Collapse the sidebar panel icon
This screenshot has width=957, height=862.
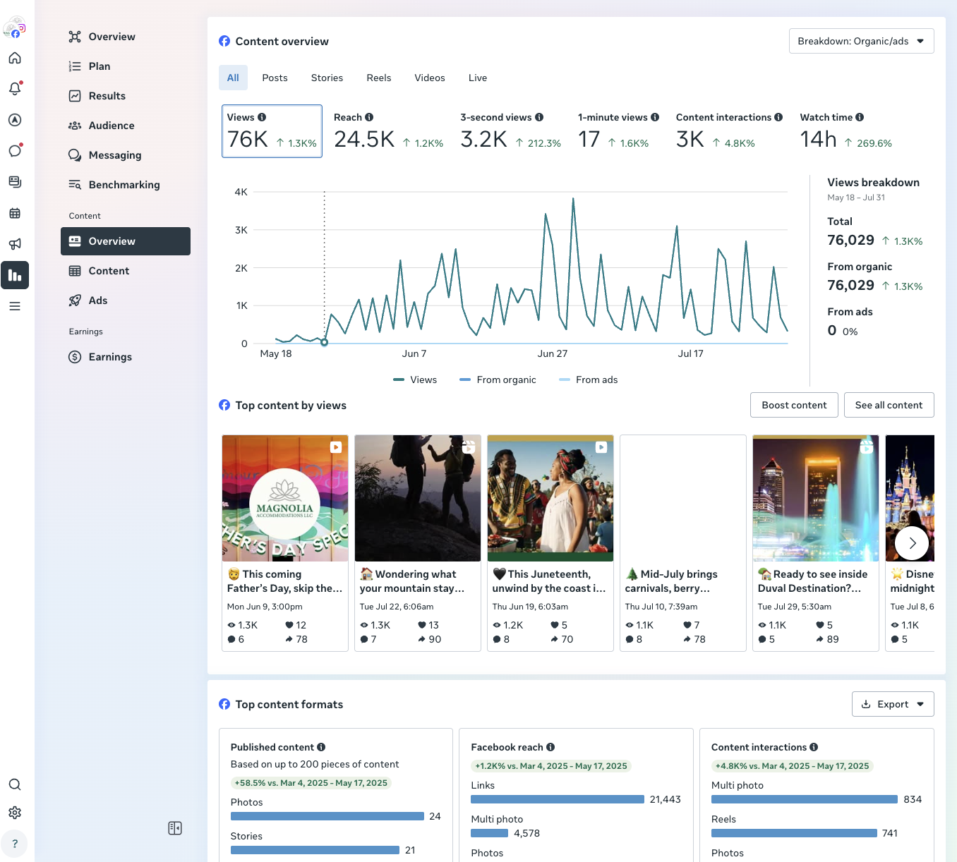175,828
